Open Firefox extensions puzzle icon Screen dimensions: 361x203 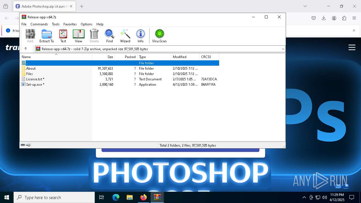(x=344, y=18)
